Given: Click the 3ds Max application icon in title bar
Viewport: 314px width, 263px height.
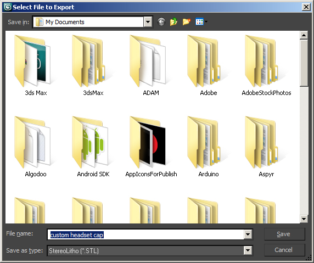Looking at the screenshot, I should pos(8,7).
